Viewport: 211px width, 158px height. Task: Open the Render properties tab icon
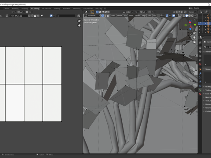click(x=200, y=47)
